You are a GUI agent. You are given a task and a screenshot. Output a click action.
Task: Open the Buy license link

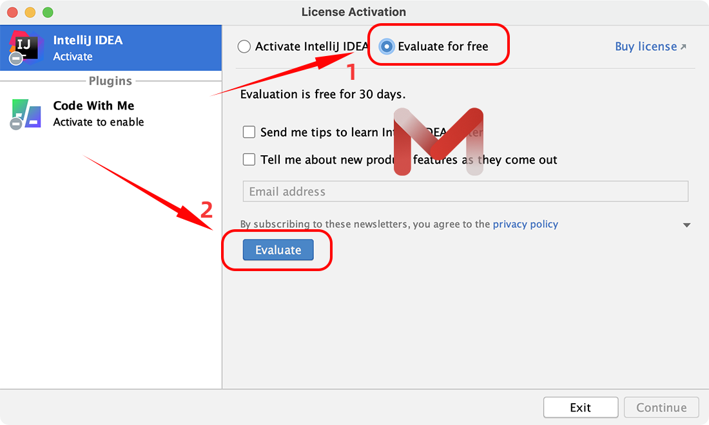tap(646, 46)
